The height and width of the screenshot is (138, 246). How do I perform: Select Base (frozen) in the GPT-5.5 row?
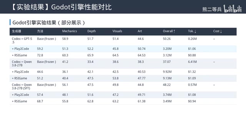47,39
